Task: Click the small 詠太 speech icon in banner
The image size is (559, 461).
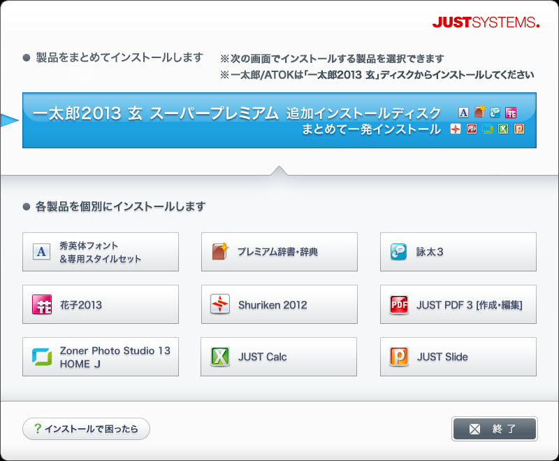Action: (495, 113)
